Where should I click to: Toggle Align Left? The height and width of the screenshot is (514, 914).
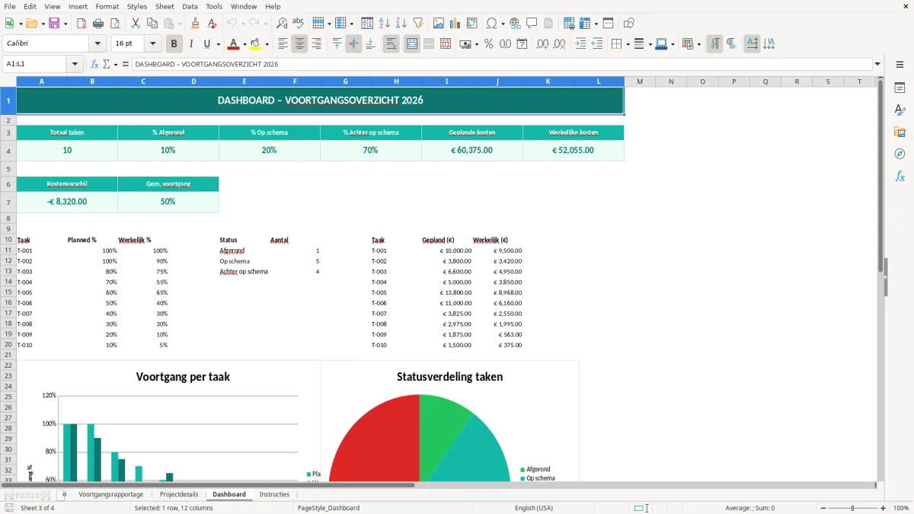[283, 44]
